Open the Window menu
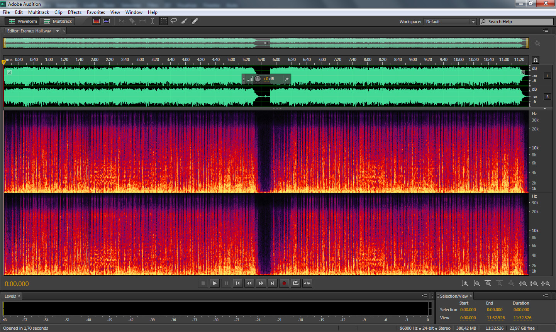The height and width of the screenshot is (332, 556). (x=134, y=12)
